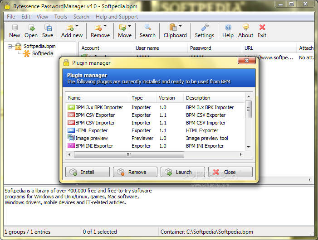Collapse the Softpedia.bpm tree node
The width and height of the screenshot is (318, 240).
(x=10, y=47)
